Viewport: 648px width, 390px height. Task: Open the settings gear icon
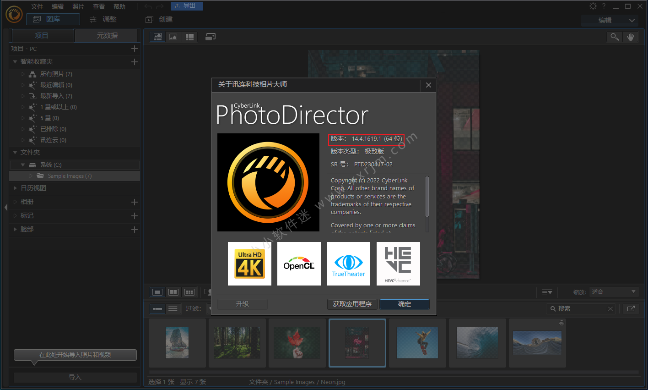coord(593,6)
